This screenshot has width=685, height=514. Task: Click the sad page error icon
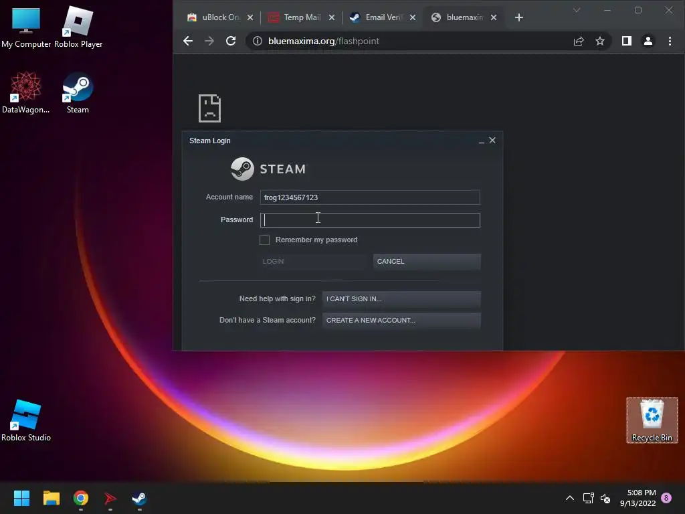pos(209,108)
